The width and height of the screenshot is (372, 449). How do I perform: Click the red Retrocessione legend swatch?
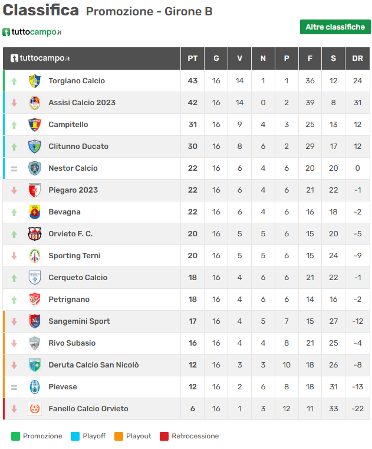[164, 437]
